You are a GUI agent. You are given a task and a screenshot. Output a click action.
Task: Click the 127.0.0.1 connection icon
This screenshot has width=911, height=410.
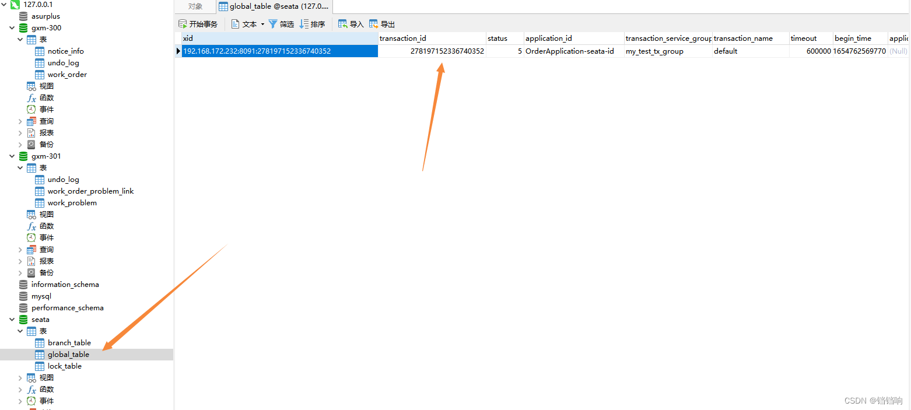[x=15, y=5]
